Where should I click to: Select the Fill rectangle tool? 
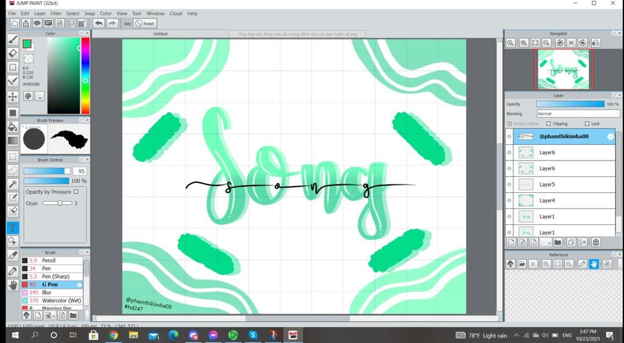click(x=13, y=113)
